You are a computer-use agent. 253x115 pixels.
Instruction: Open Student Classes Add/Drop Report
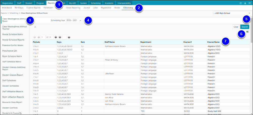[x=14, y=68]
